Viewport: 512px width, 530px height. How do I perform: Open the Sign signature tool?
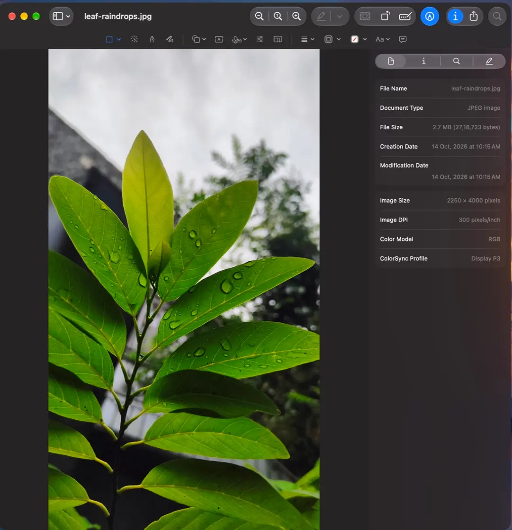tap(236, 40)
